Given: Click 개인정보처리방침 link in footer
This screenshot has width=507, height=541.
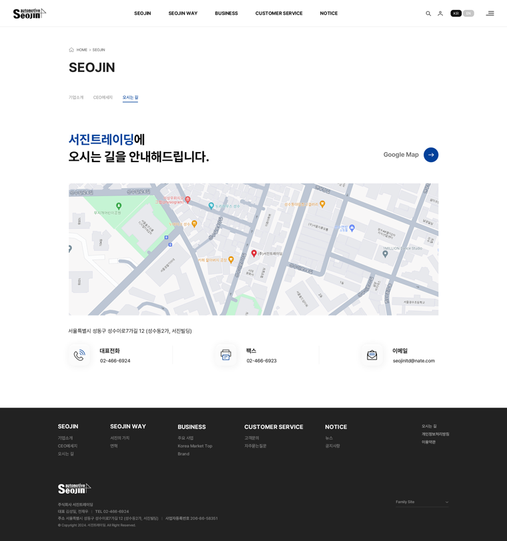Looking at the screenshot, I should point(435,434).
